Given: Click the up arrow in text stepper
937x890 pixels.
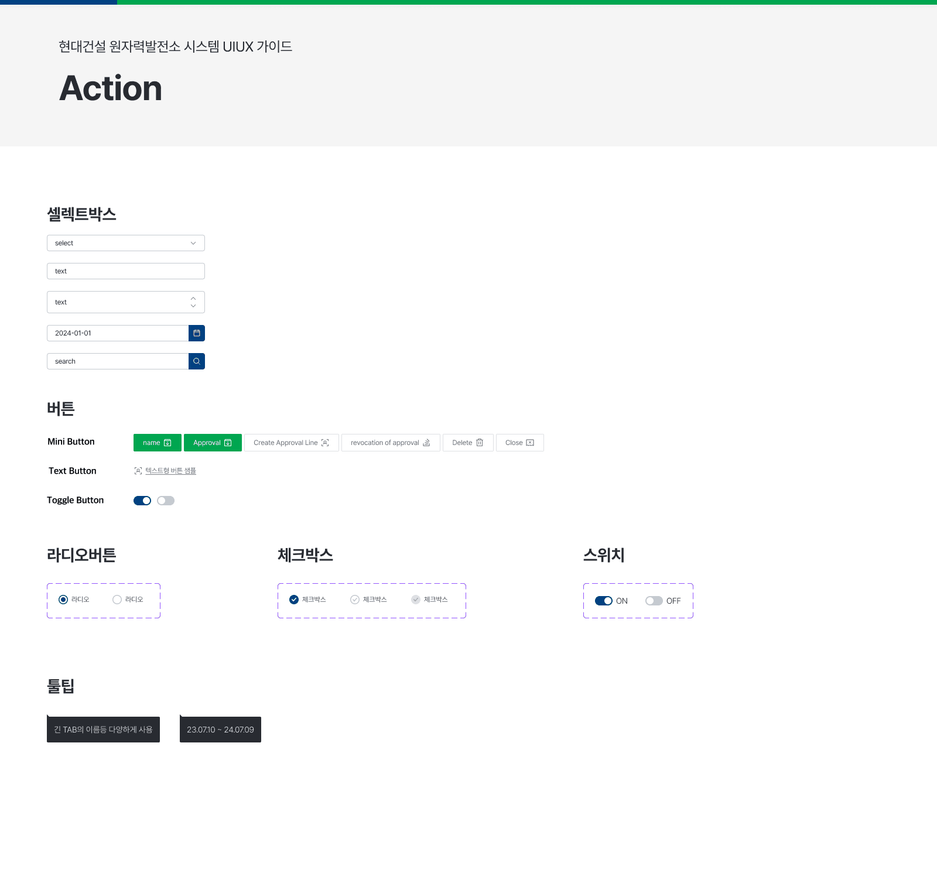Looking at the screenshot, I should 193,299.
